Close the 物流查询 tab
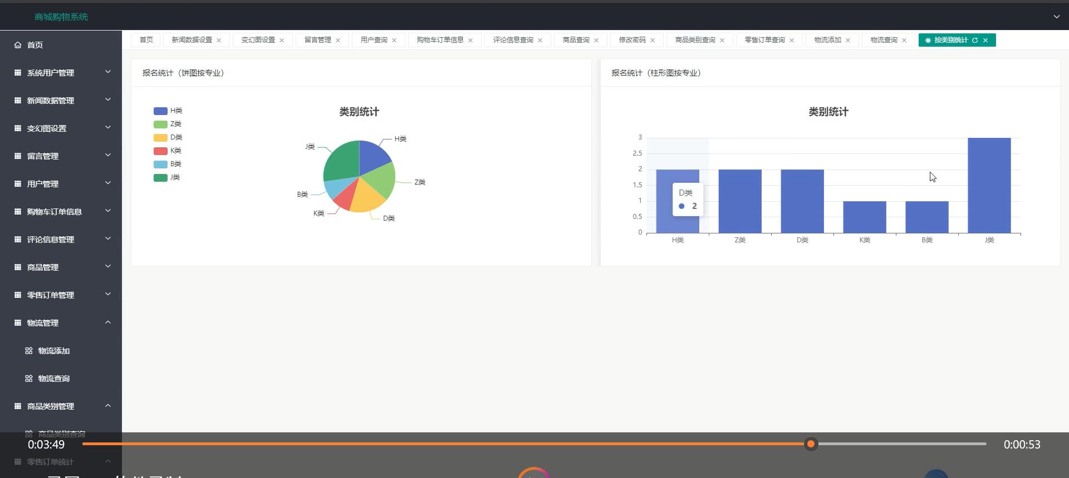Viewport: 1069px width, 478px height. pos(904,40)
